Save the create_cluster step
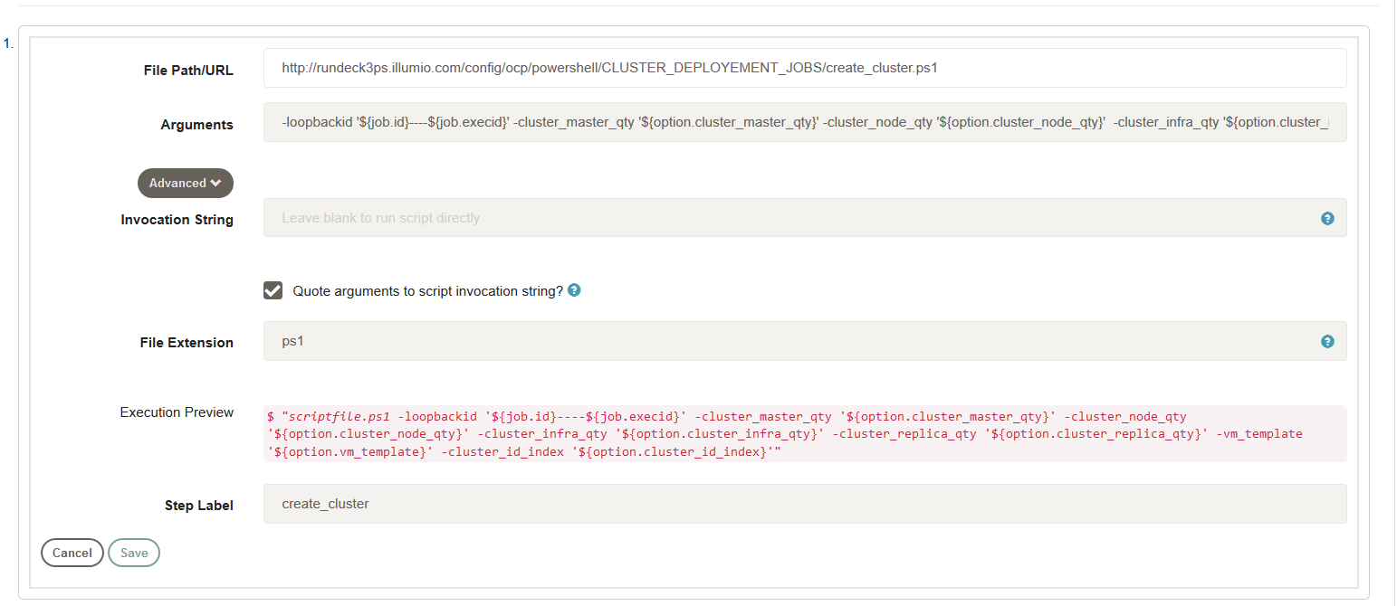Image resolution: width=1397 pixels, height=606 pixels. pos(133,553)
